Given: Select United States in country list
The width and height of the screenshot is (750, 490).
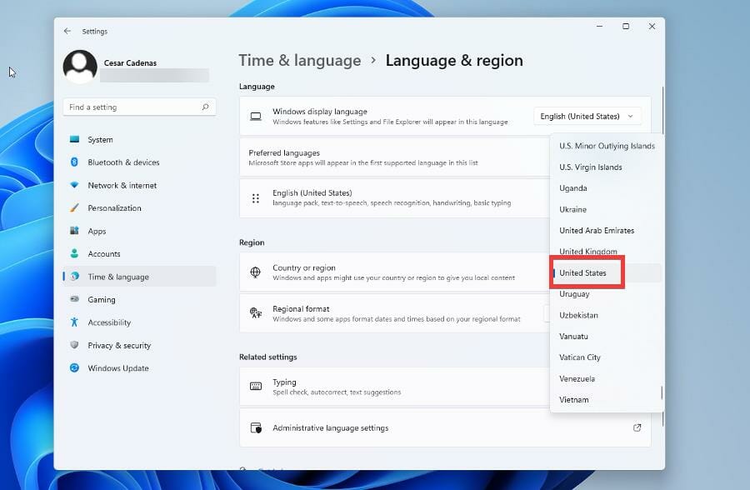Looking at the screenshot, I should click(x=607, y=272).
